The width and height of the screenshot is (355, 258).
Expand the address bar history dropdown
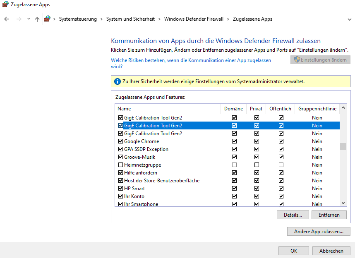coord(350,19)
